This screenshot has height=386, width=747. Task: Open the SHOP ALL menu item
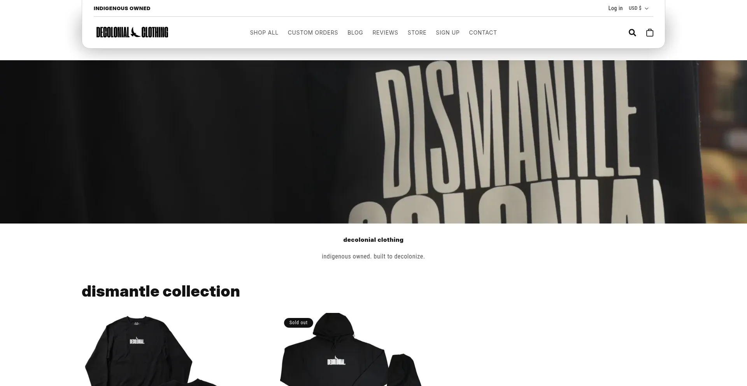[264, 33]
